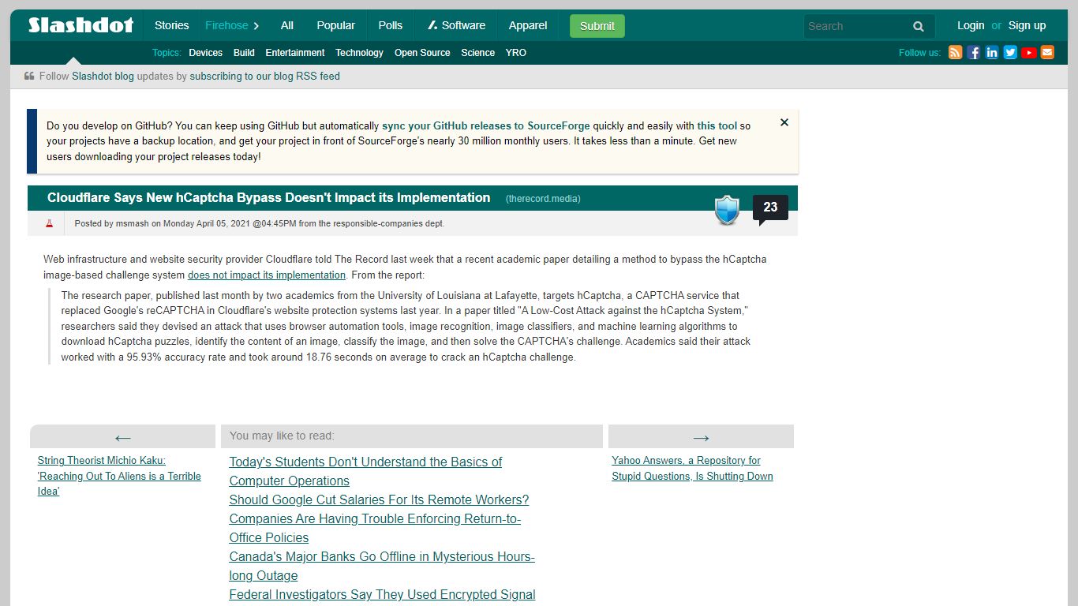The width and height of the screenshot is (1078, 606).
Task: Visit the therecord.media source link
Action: coord(543,199)
